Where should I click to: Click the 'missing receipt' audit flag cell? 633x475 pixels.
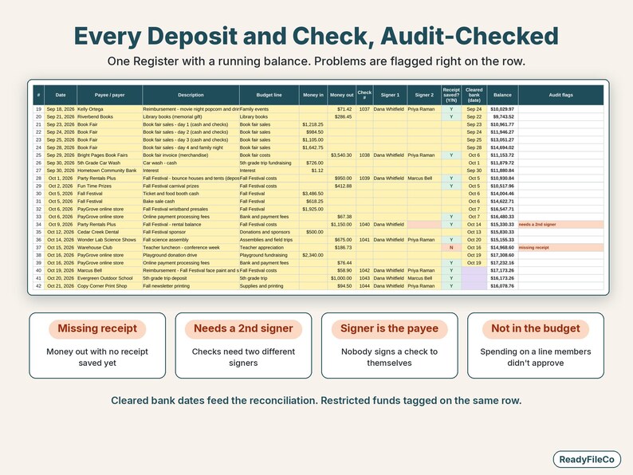pyautogui.click(x=561, y=247)
